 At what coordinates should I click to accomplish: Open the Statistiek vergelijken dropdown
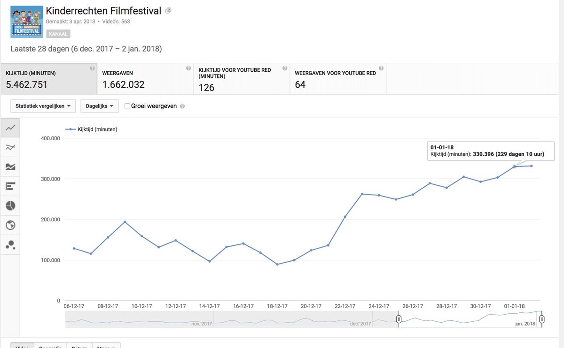[43, 106]
